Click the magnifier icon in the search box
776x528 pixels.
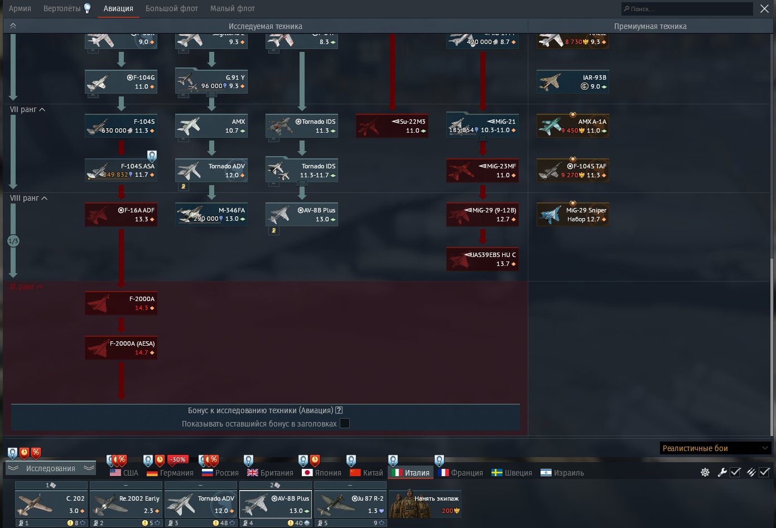(626, 9)
